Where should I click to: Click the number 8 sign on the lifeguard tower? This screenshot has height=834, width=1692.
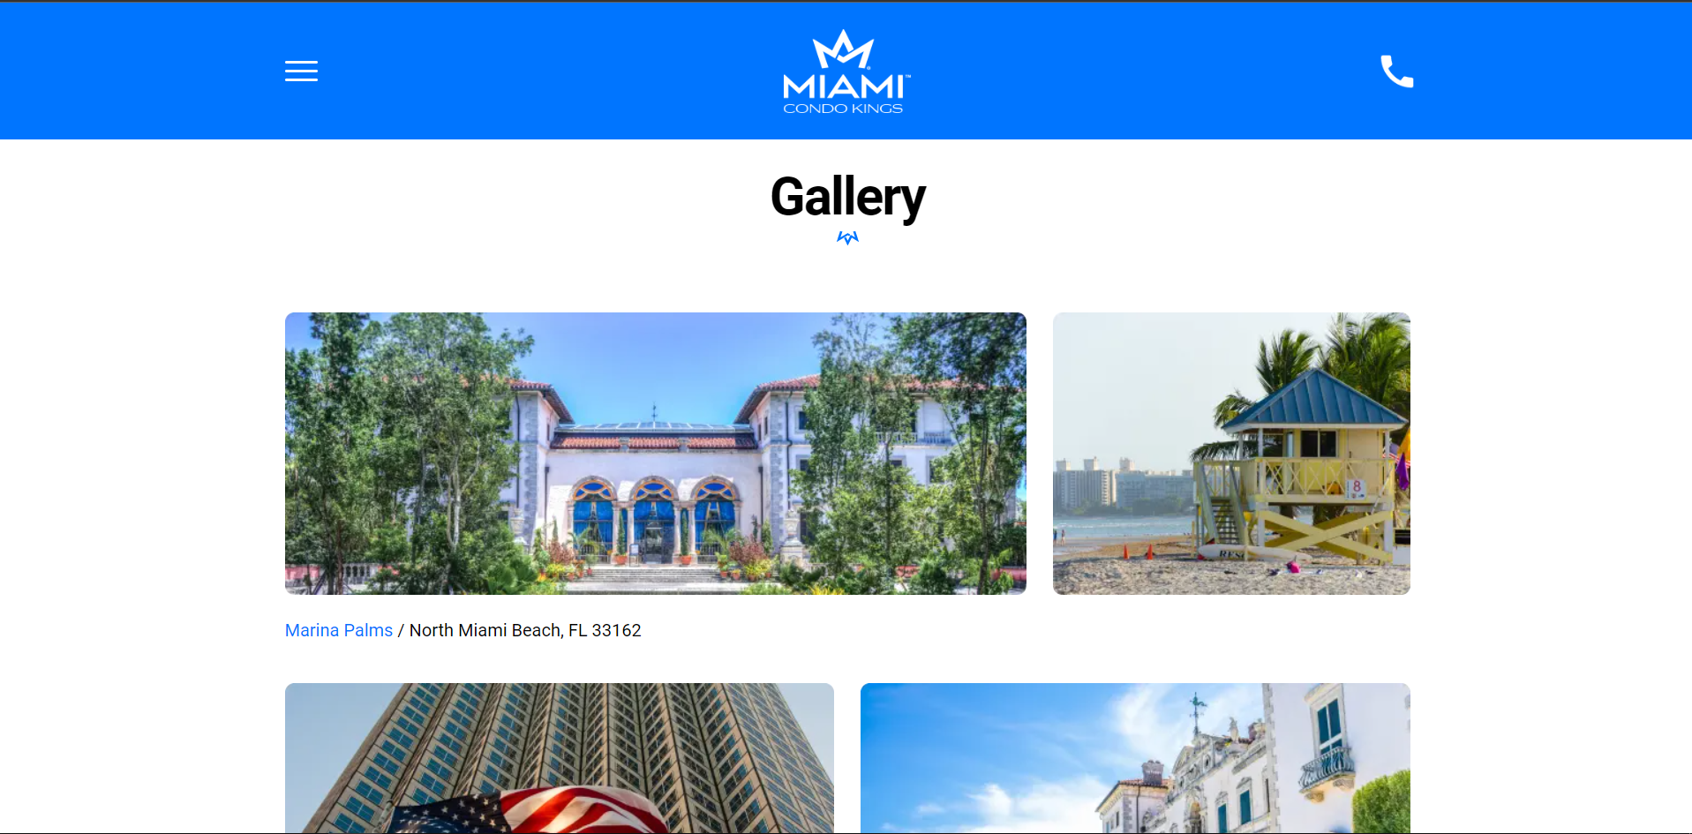pos(1357,488)
